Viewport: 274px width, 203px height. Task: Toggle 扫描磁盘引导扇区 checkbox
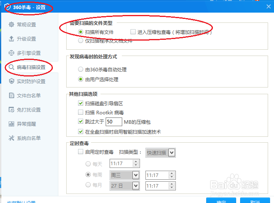80,103
